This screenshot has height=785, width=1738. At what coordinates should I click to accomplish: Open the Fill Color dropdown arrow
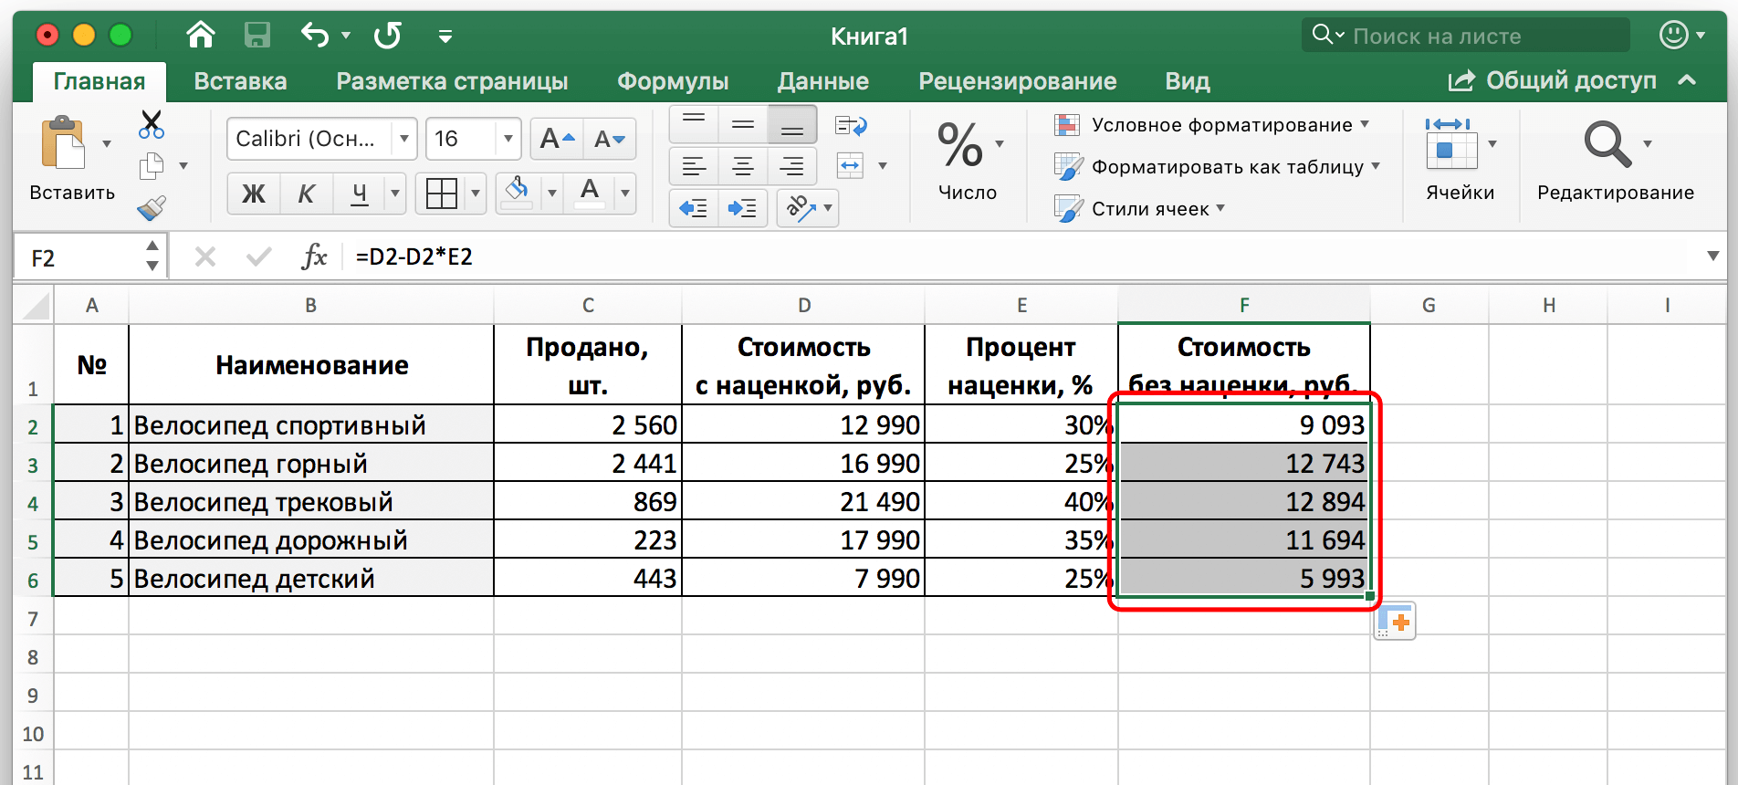(551, 194)
